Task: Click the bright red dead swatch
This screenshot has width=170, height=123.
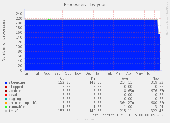Action: click(6, 95)
